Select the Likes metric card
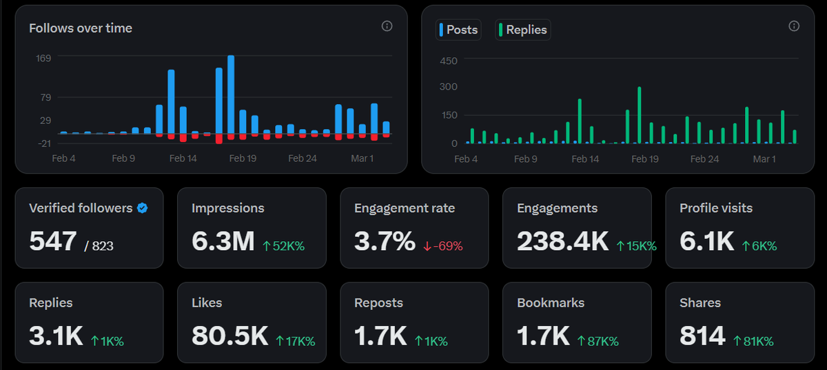Image resolution: width=827 pixels, height=370 pixels. pos(252,322)
